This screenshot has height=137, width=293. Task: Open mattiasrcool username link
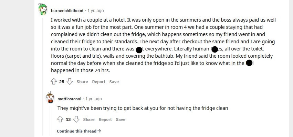69,99
